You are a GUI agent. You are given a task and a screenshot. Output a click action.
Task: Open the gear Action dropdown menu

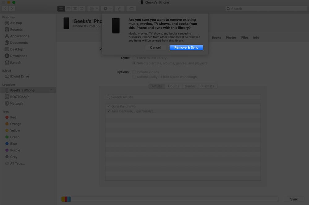[108, 9]
